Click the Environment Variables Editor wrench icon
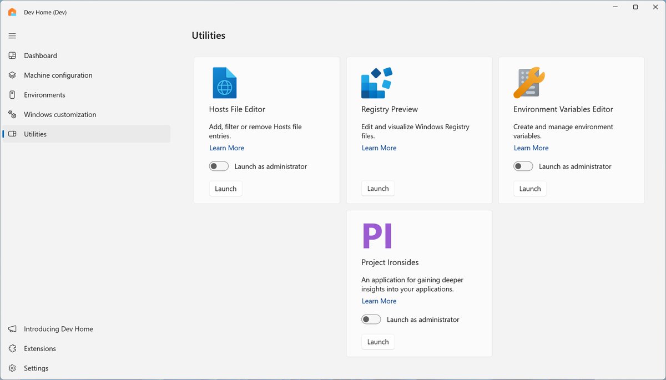 point(529,83)
